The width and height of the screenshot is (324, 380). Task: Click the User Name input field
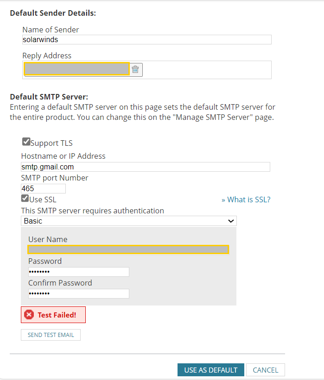click(128, 249)
